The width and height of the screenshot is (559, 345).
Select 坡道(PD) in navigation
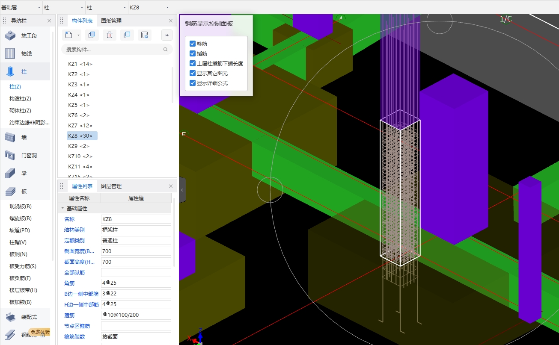click(20, 230)
